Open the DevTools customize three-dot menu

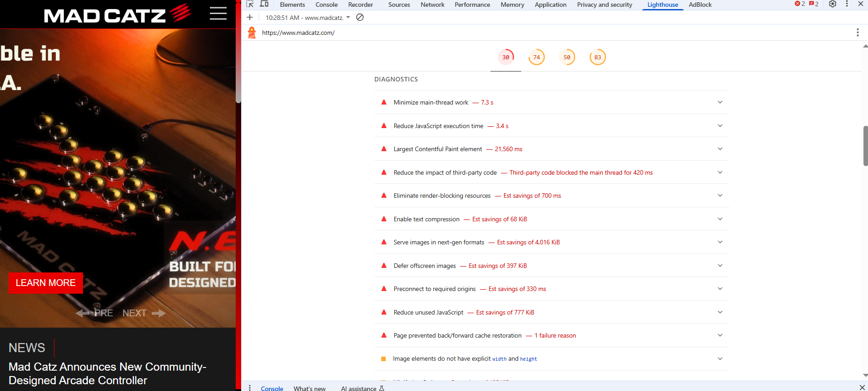pyautogui.click(x=847, y=4)
